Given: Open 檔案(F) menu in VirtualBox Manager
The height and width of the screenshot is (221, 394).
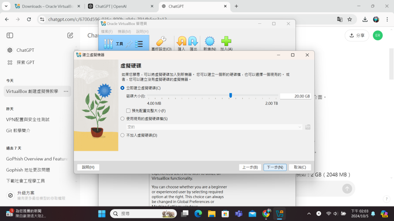Looking at the screenshot, I should pyautogui.click(x=107, y=31).
